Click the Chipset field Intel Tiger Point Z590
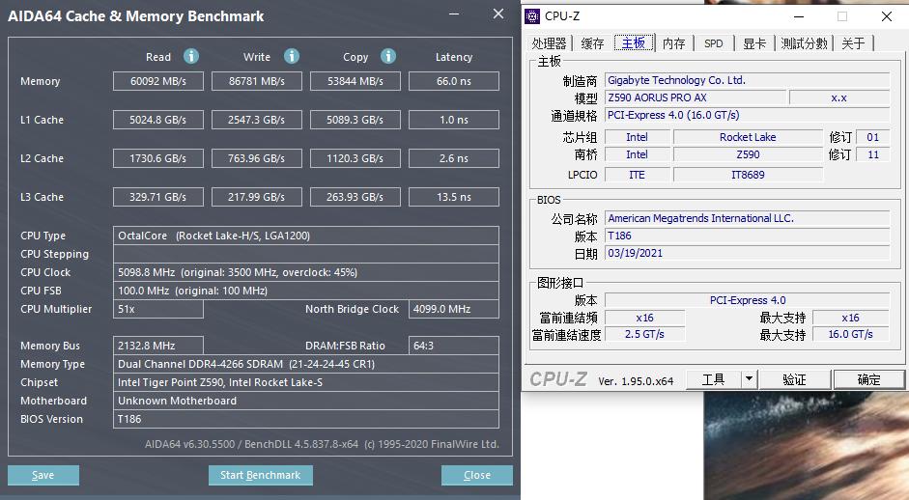909x500 pixels. [306, 382]
